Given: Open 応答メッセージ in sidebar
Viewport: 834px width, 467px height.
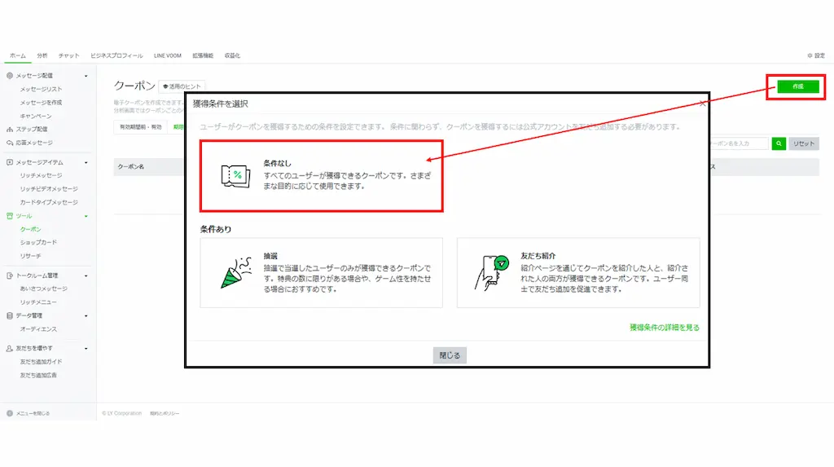Looking at the screenshot, I should point(34,143).
